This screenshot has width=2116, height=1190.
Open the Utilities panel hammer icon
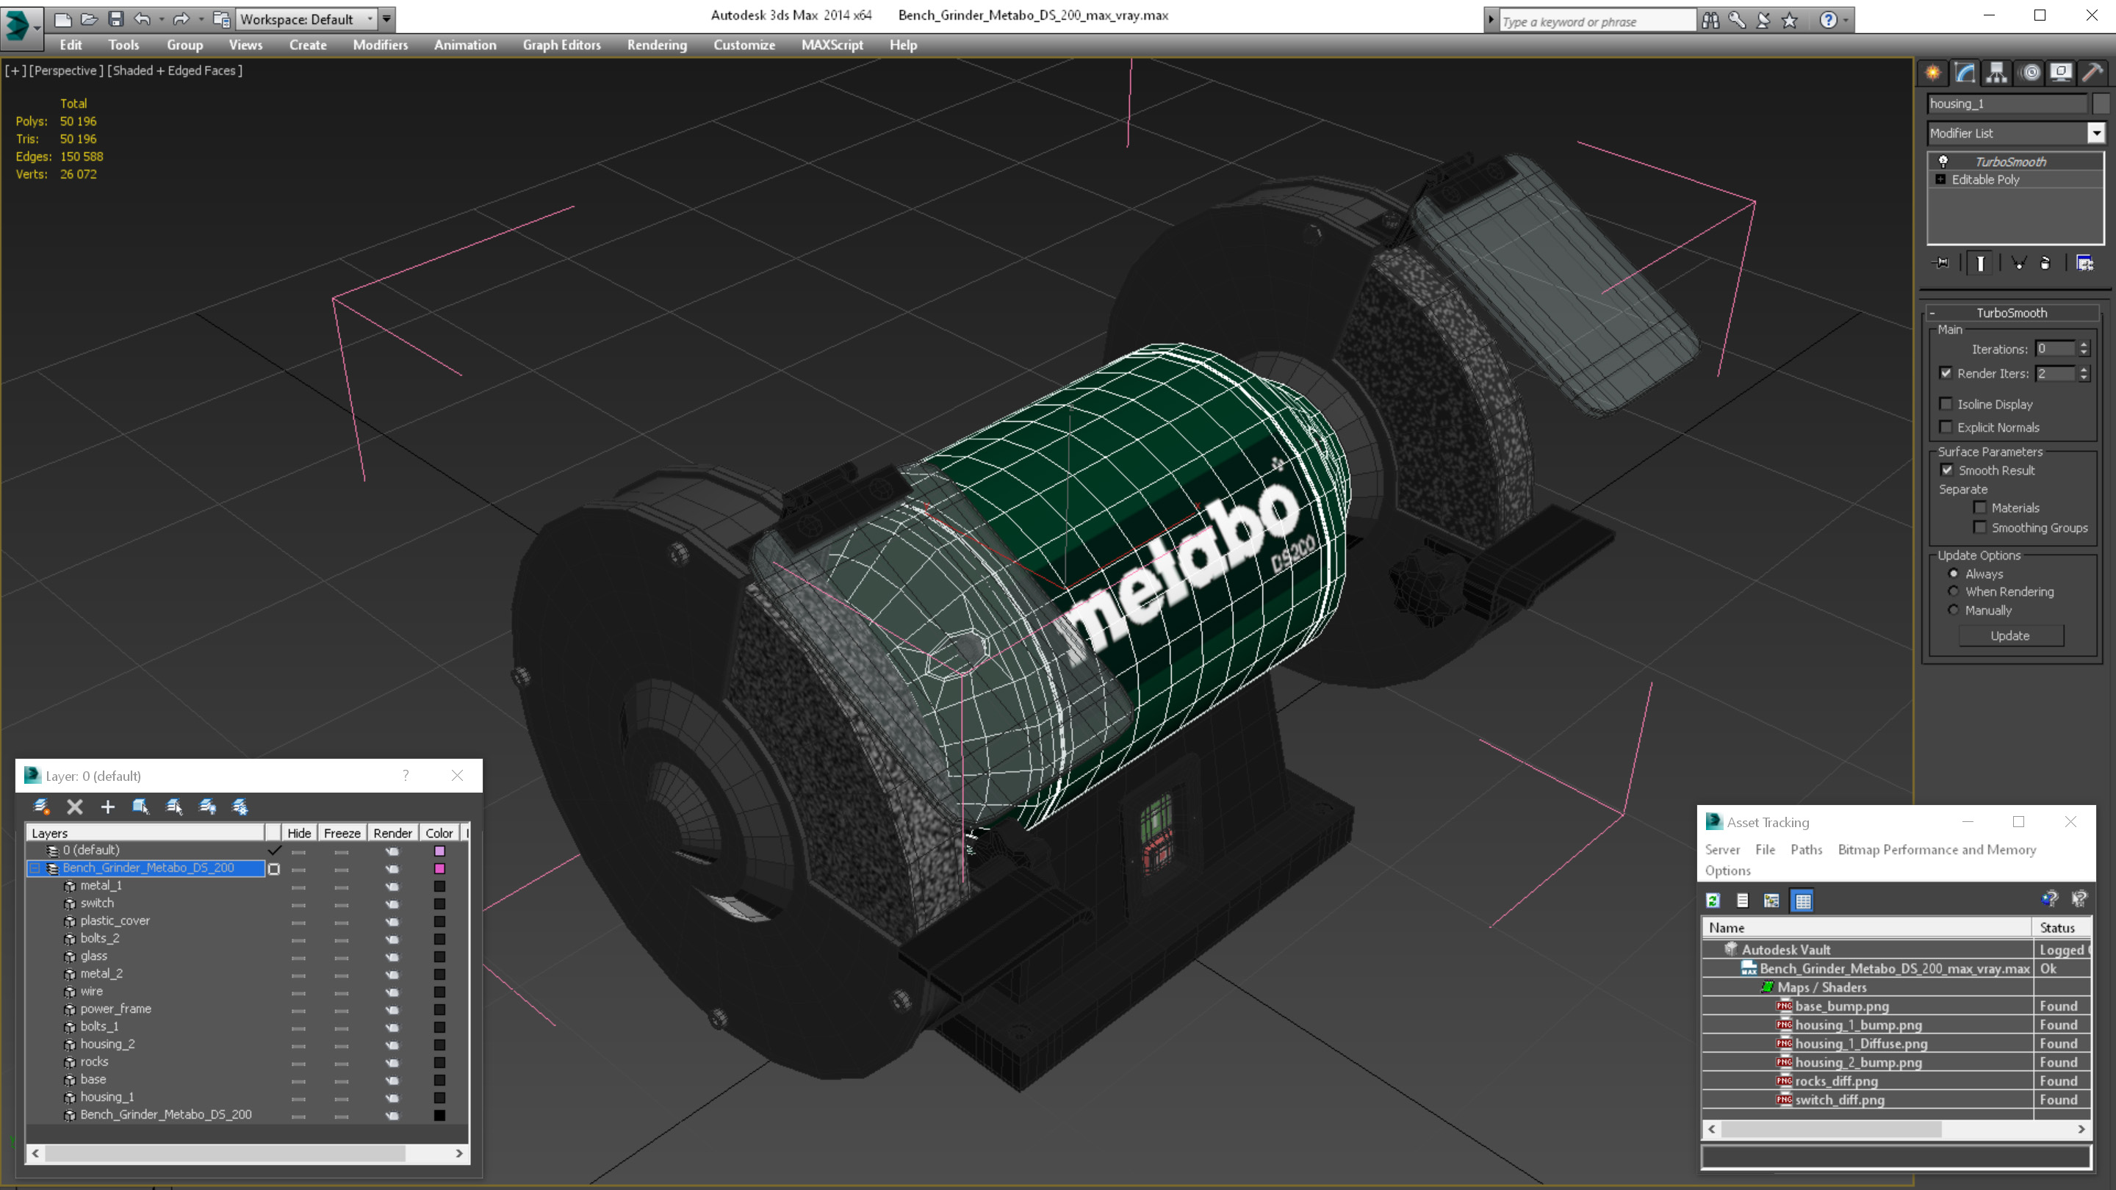2092,72
